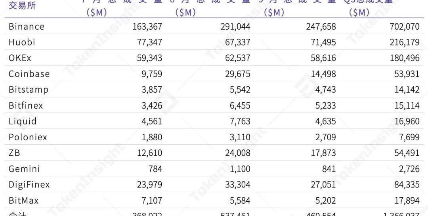Select ZB August volume 24,008
The width and height of the screenshot is (428, 216).
pos(238,153)
